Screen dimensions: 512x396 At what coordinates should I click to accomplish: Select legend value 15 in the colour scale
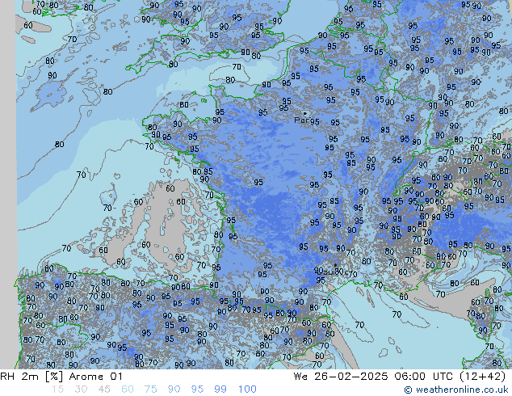pyautogui.click(x=57, y=390)
